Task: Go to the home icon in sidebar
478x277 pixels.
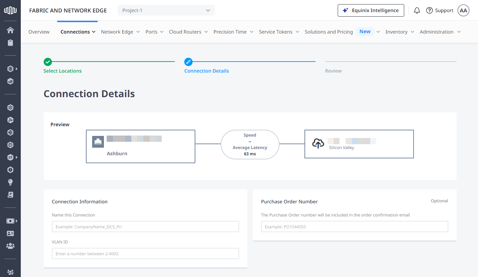Action: tap(10, 30)
